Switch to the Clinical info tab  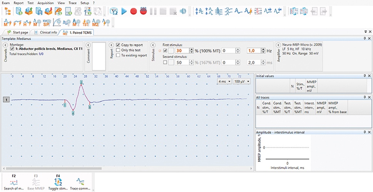45,33
